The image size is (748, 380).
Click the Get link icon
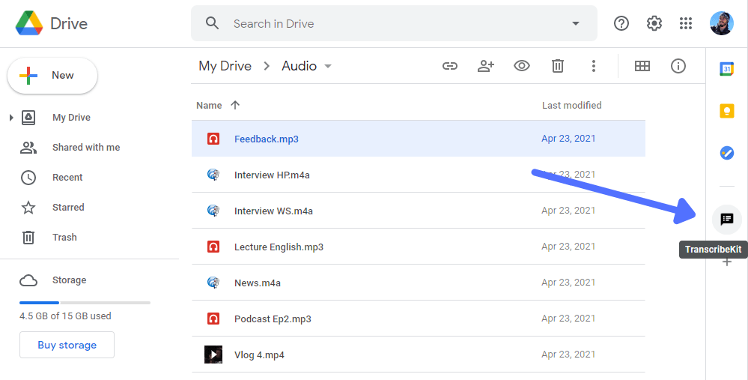point(450,66)
